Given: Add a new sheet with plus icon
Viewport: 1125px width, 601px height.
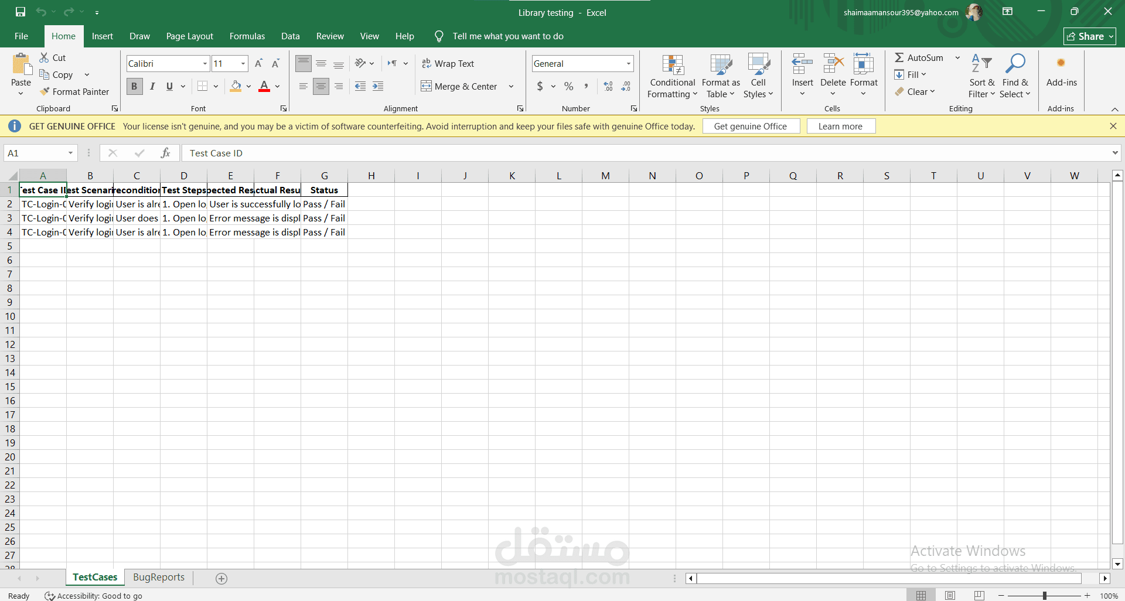Looking at the screenshot, I should click(221, 578).
